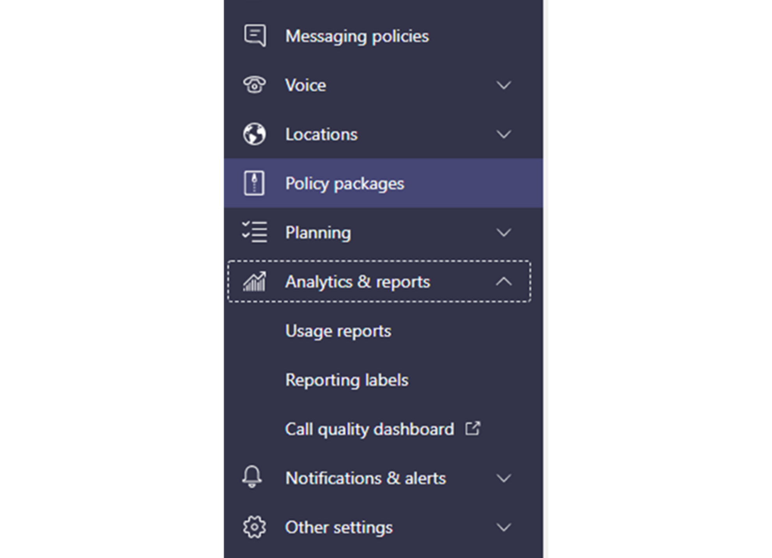772x558 pixels.
Task: Go to Reporting labels
Action: point(347,380)
